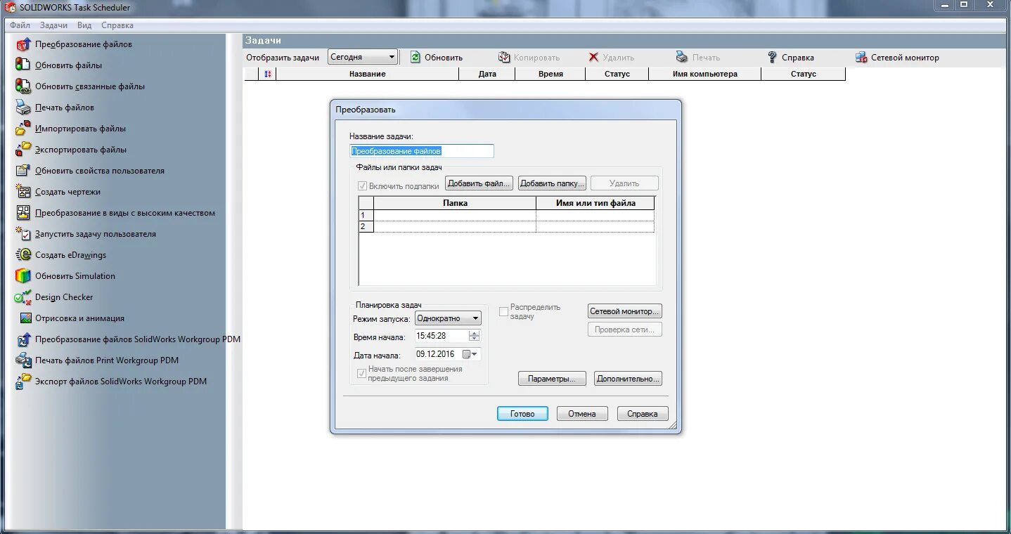Image resolution: width=1011 pixels, height=534 pixels.
Task: Click the Время начала spinner arrows
Action: tap(474, 336)
